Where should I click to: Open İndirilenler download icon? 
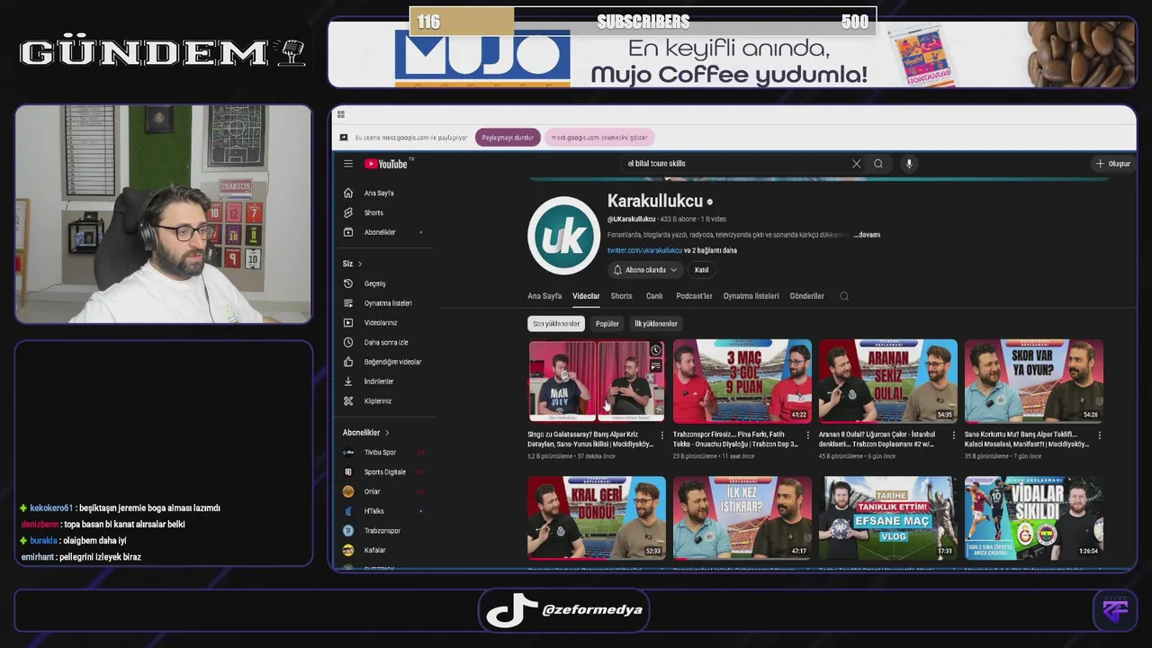coord(348,382)
